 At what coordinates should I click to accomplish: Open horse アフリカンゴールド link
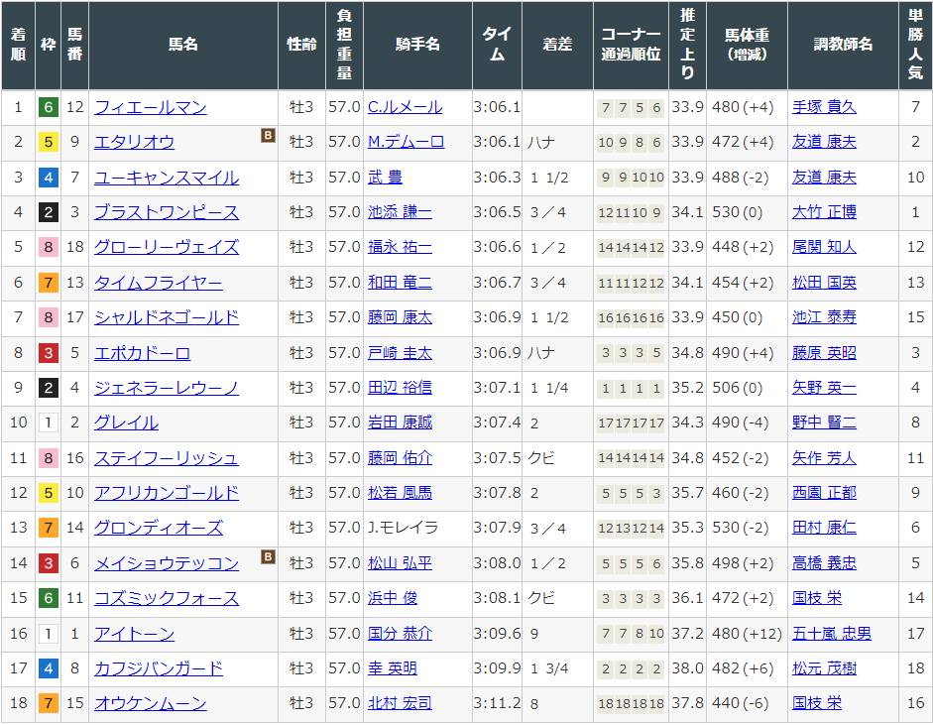coord(167,493)
